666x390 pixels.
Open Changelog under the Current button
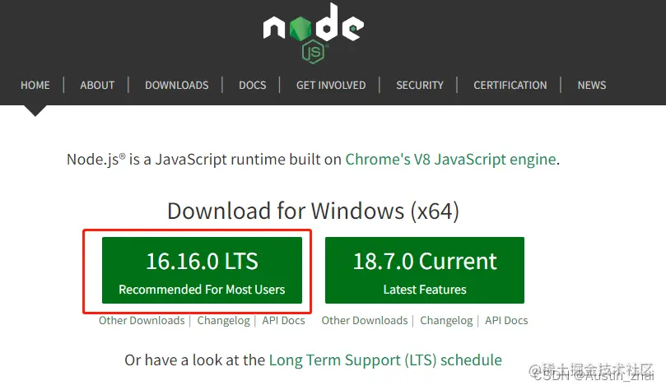pyautogui.click(x=446, y=320)
